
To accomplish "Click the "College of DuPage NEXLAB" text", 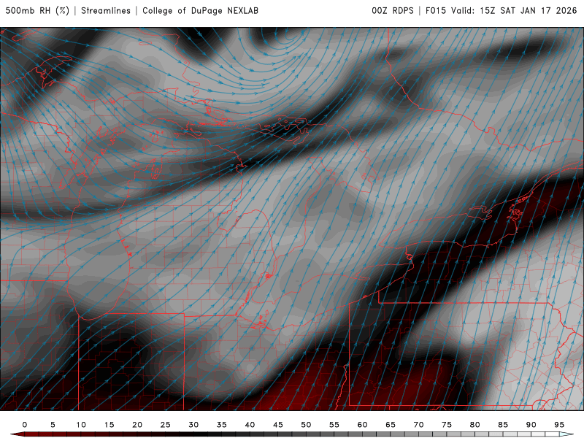I will point(200,11).
